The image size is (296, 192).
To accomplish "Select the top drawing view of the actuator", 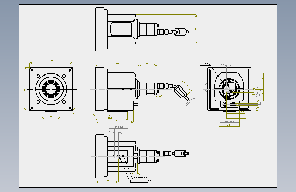I will [142, 29].
